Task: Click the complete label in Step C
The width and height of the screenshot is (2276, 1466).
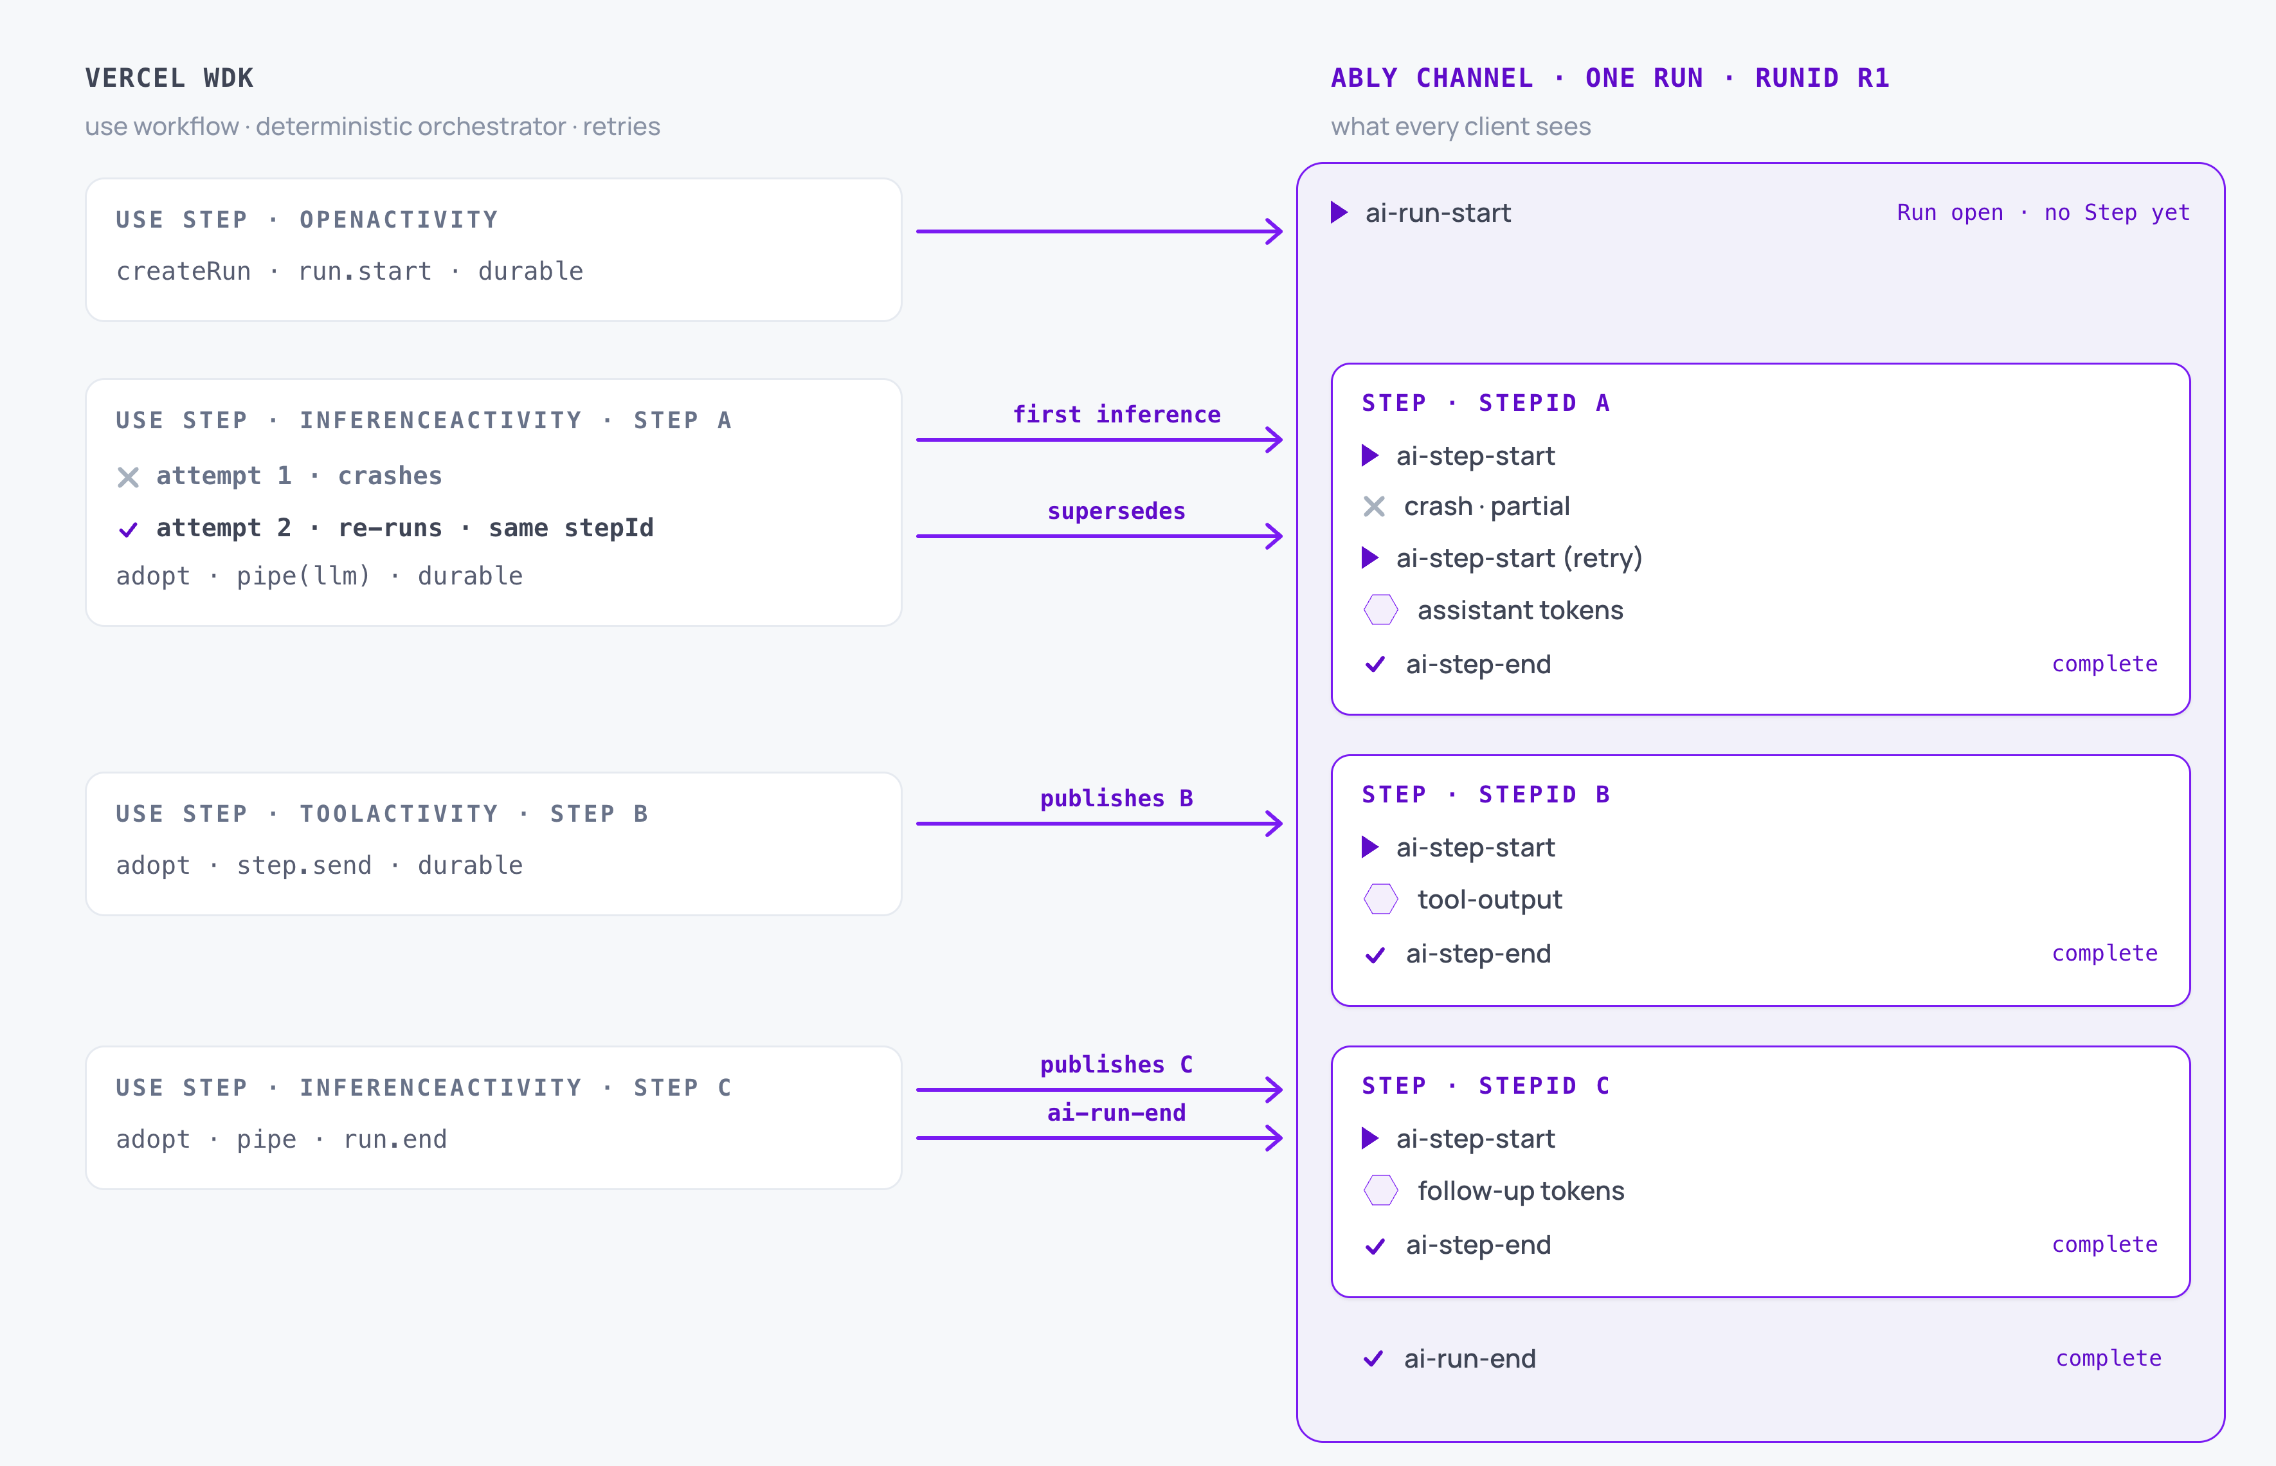Action: (x=2105, y=1244)
